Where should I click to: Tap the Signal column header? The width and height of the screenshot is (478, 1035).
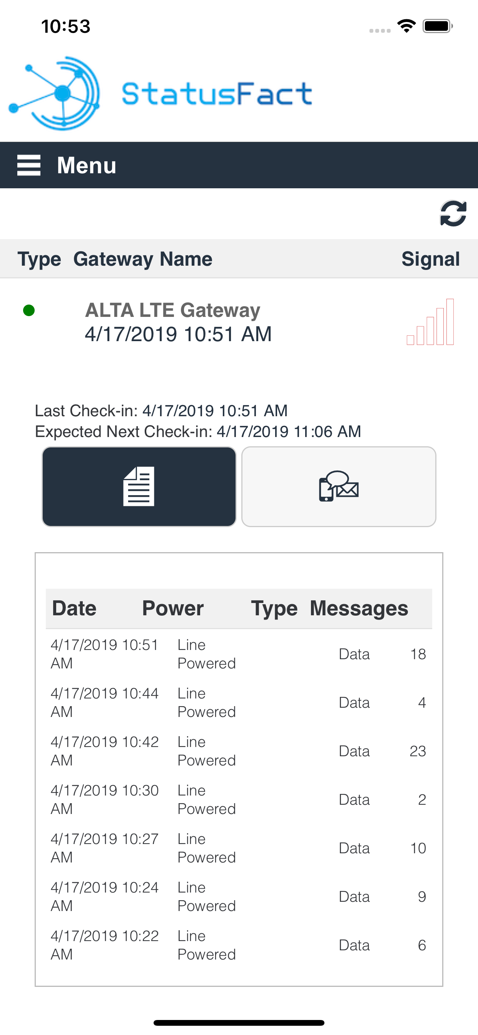[430, 259]
